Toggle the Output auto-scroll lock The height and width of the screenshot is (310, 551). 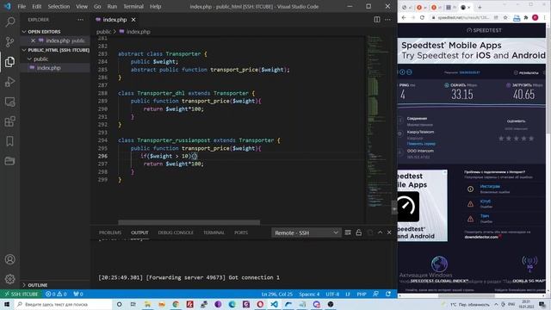click(358, 232)
